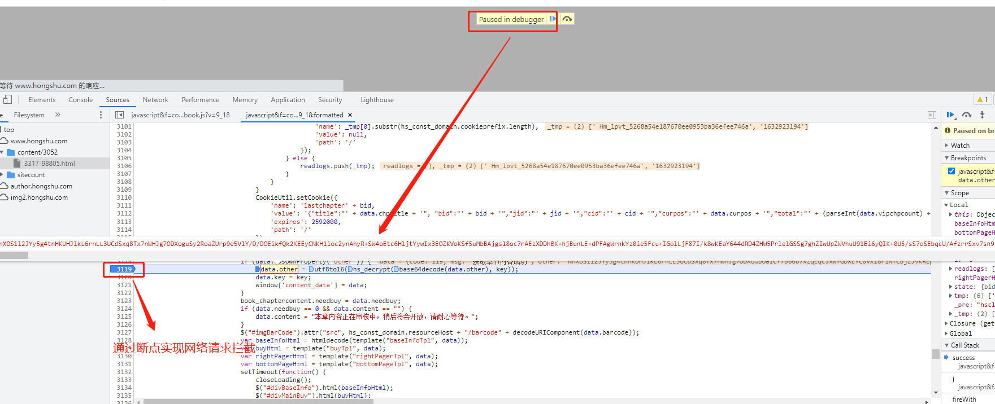Open the Application tab
Viewport: 995px width, 404px height.
point(288,100)
